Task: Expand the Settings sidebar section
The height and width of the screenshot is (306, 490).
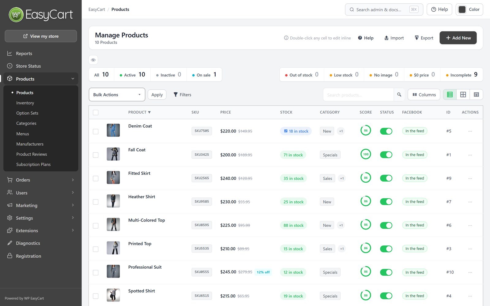Action: pos(41,218)
